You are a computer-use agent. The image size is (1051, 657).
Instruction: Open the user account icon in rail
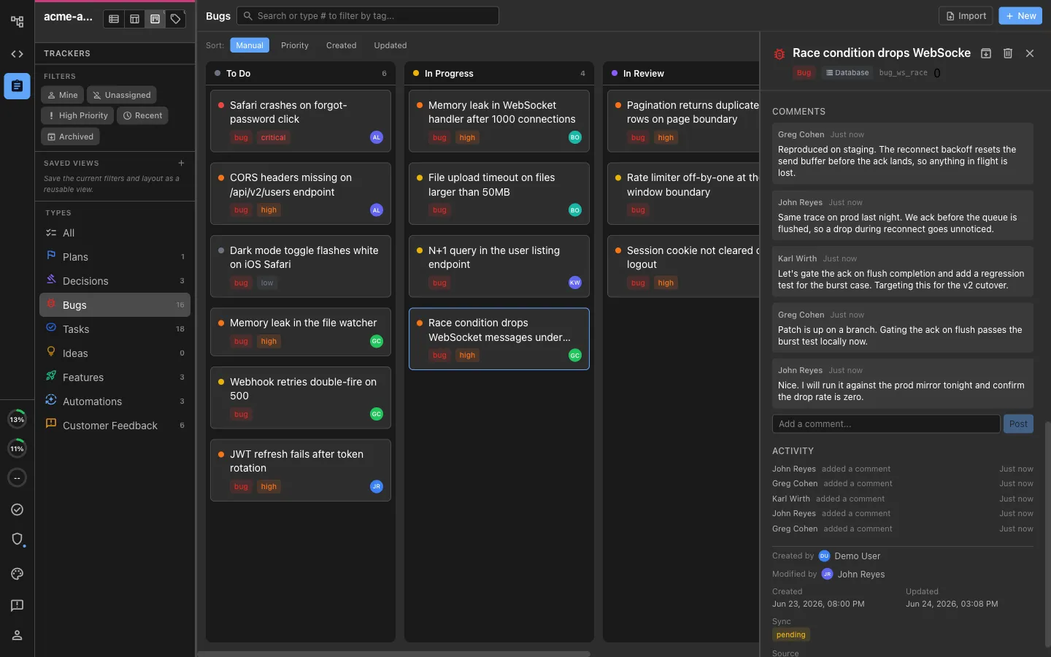[17, 635]
